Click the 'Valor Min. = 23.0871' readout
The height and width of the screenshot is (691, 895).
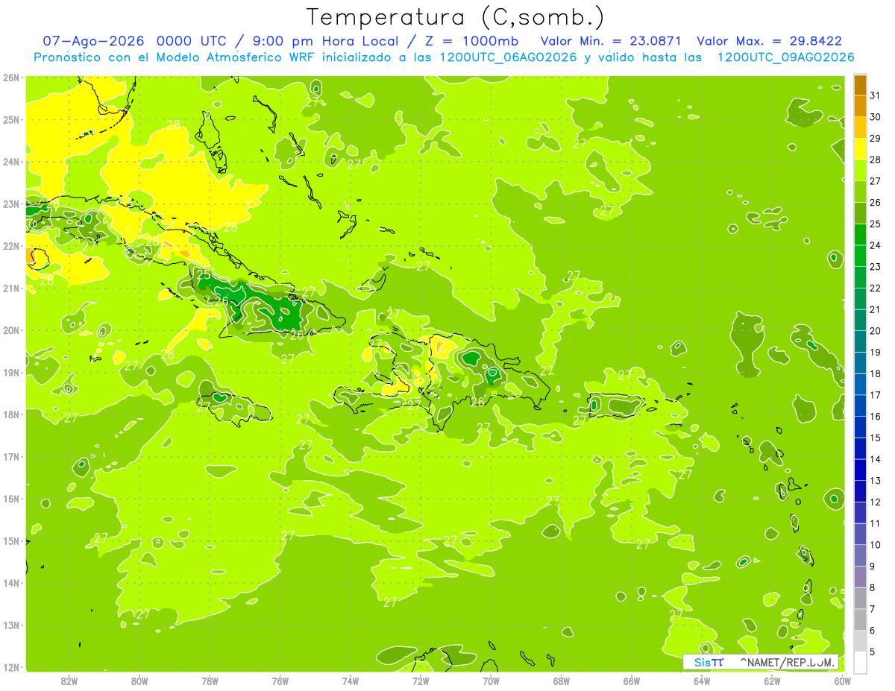pos(612,41)
